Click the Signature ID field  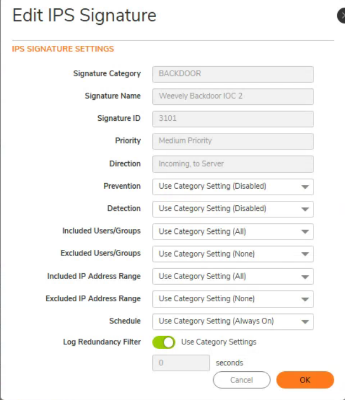pyautogui.click(x=232, y=119)
